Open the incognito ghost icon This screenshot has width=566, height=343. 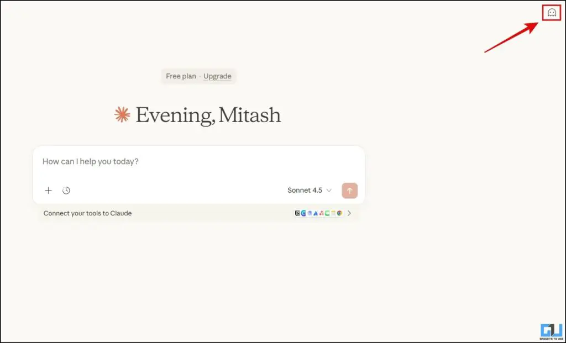coord(550,13)
